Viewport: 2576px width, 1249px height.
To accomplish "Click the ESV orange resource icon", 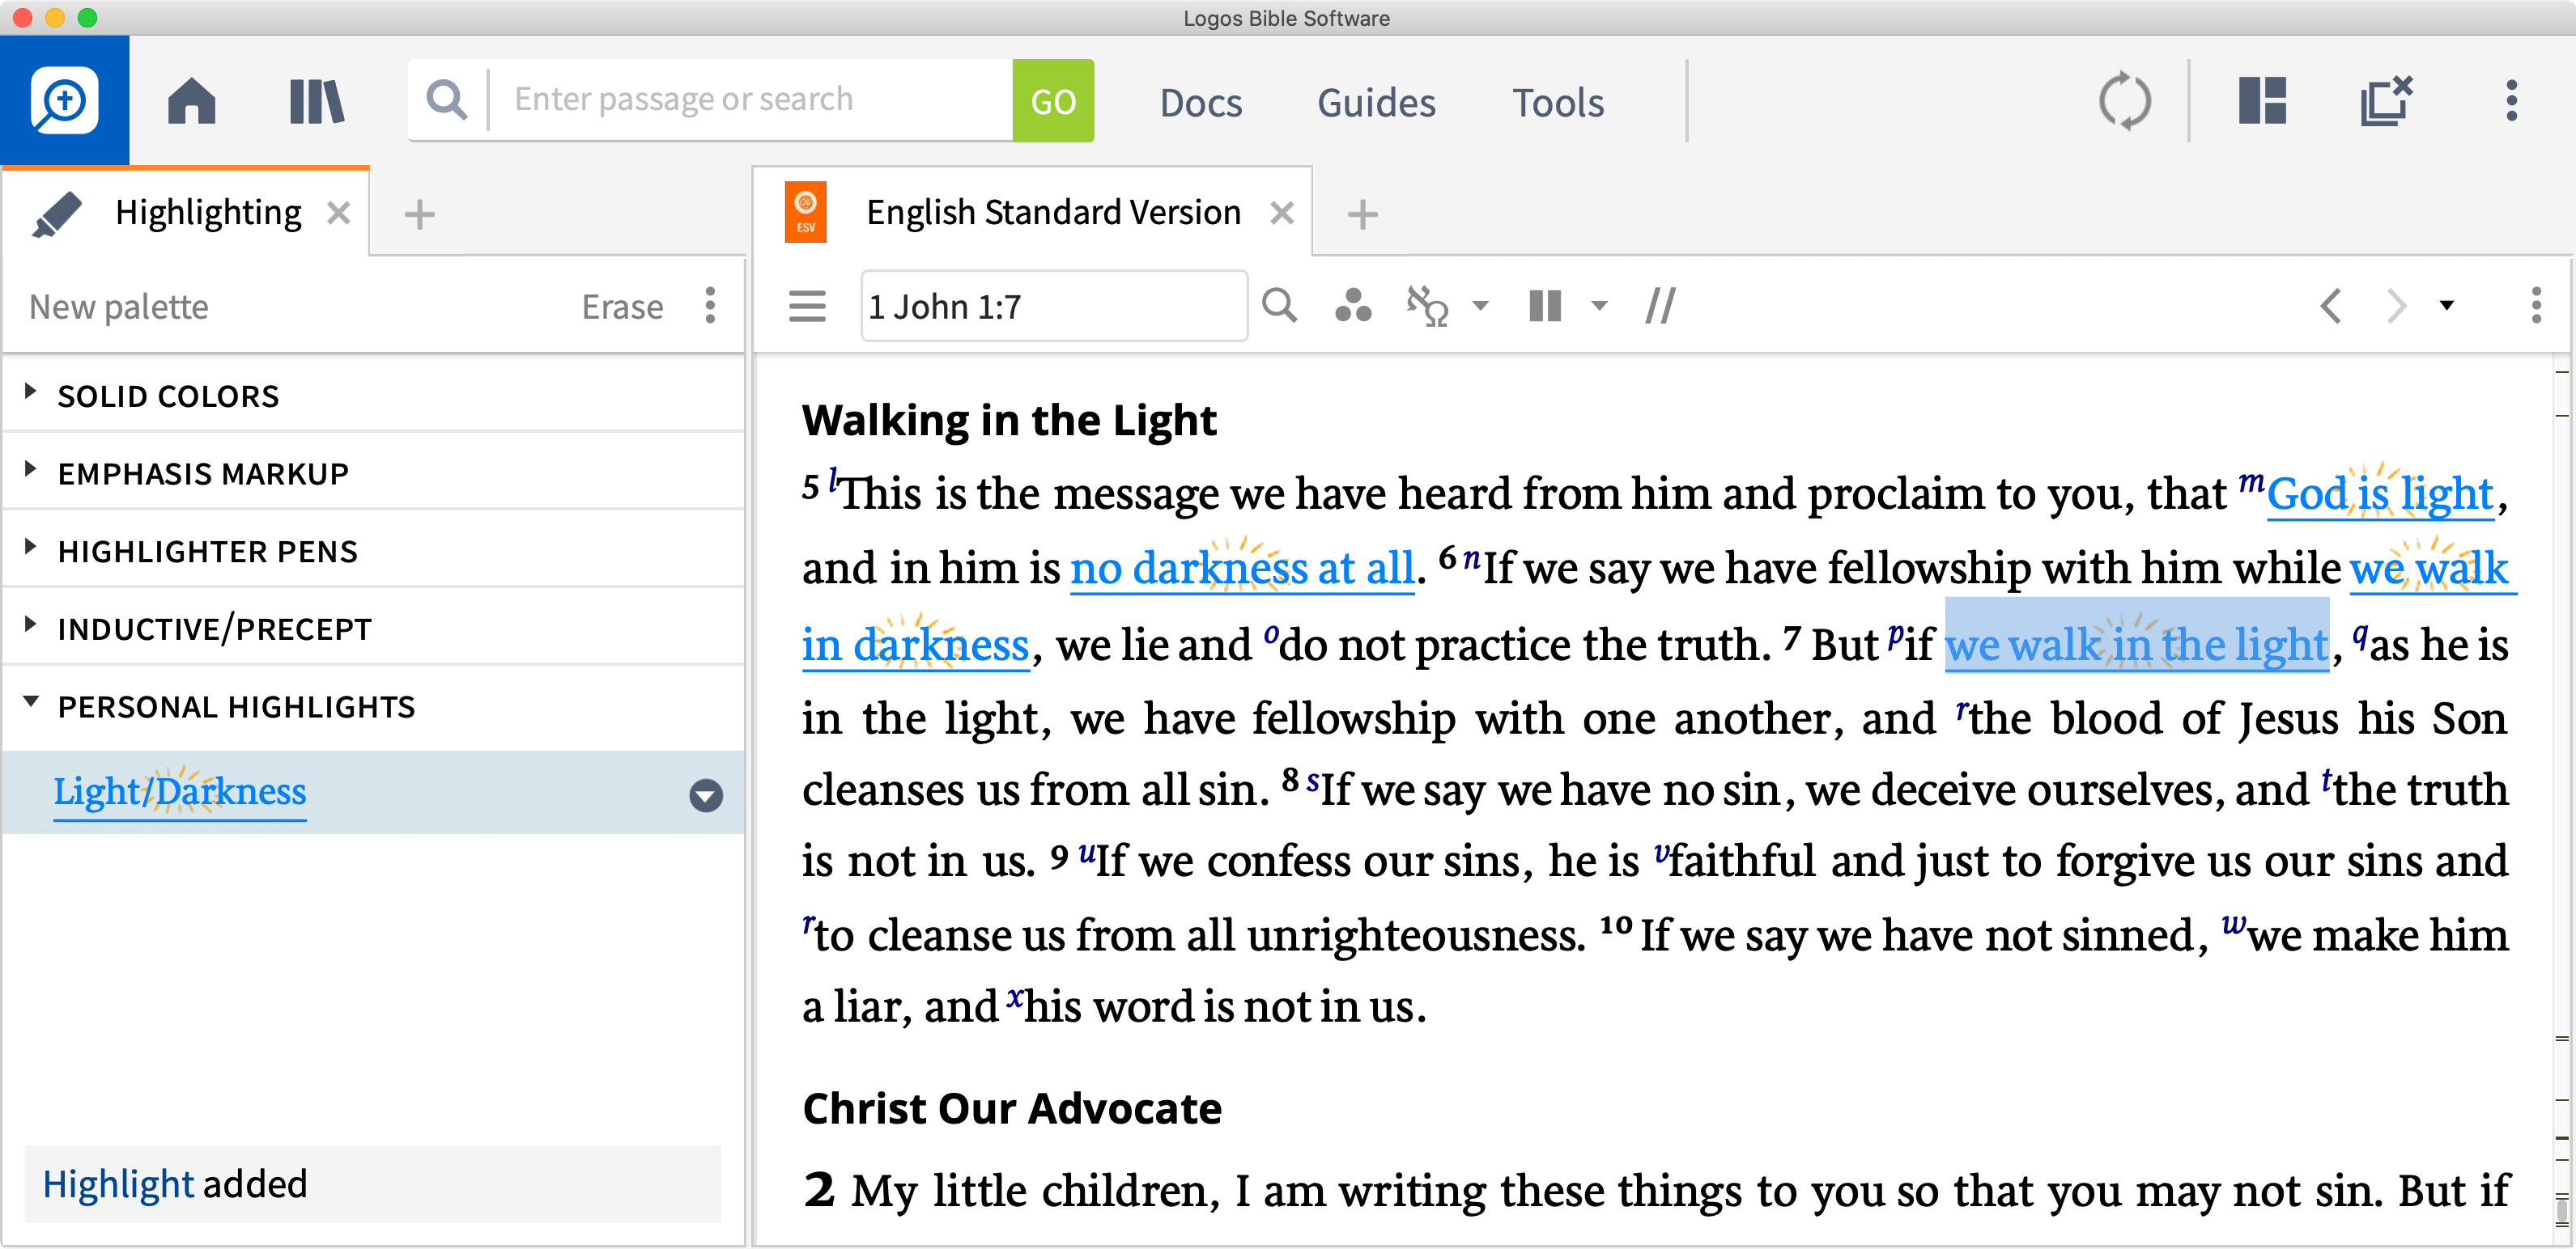I will tap(805, 212).
